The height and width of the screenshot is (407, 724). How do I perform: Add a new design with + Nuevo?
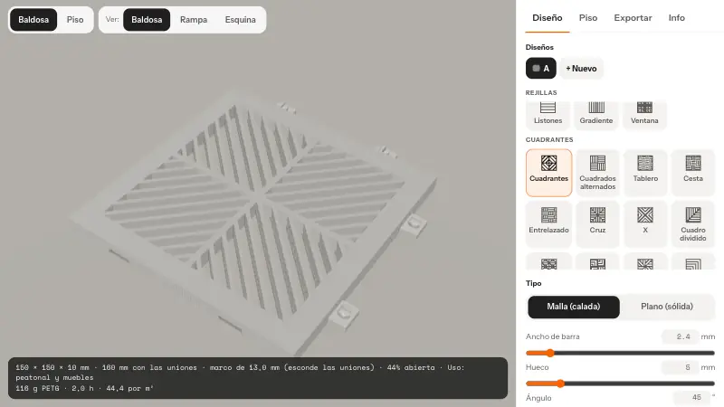(x=581, y=69)
